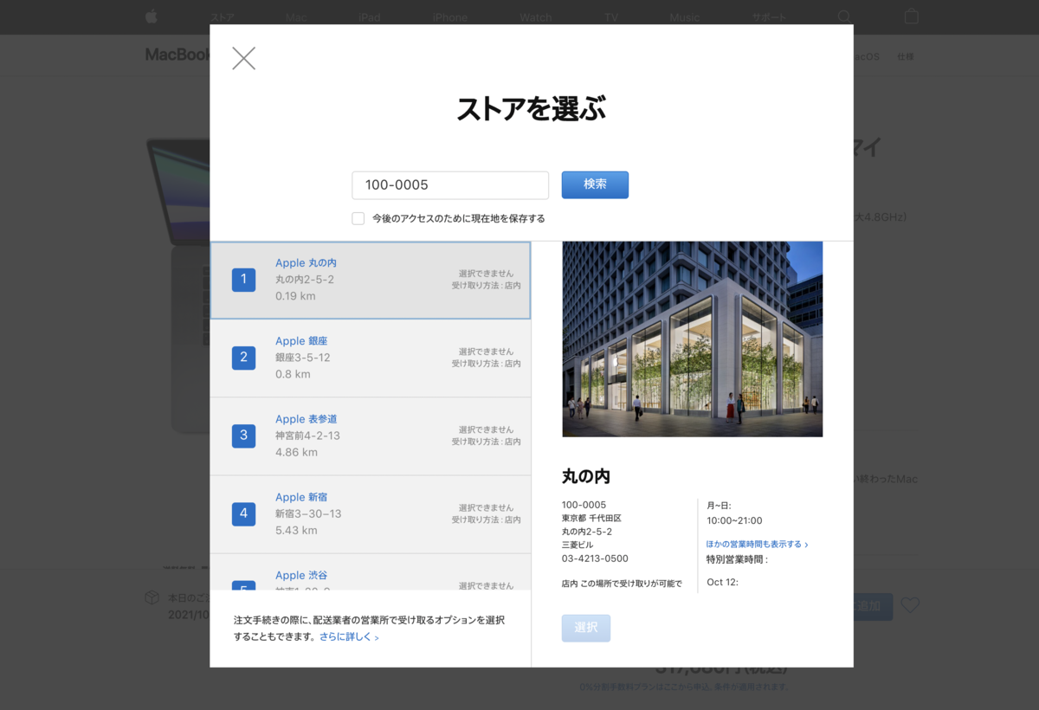The width and height of the screenshot is (1039, 710).
Task: Open the Mac menu item
Action: [296, 17]
